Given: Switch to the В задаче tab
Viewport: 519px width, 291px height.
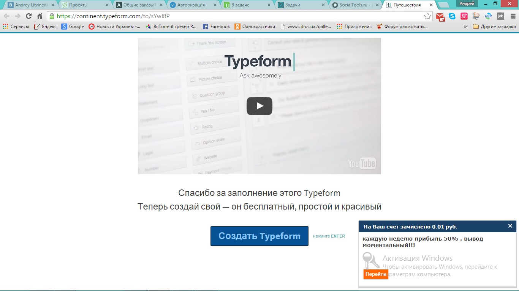Looking at the screenshot, I should (x=247, y=5).
